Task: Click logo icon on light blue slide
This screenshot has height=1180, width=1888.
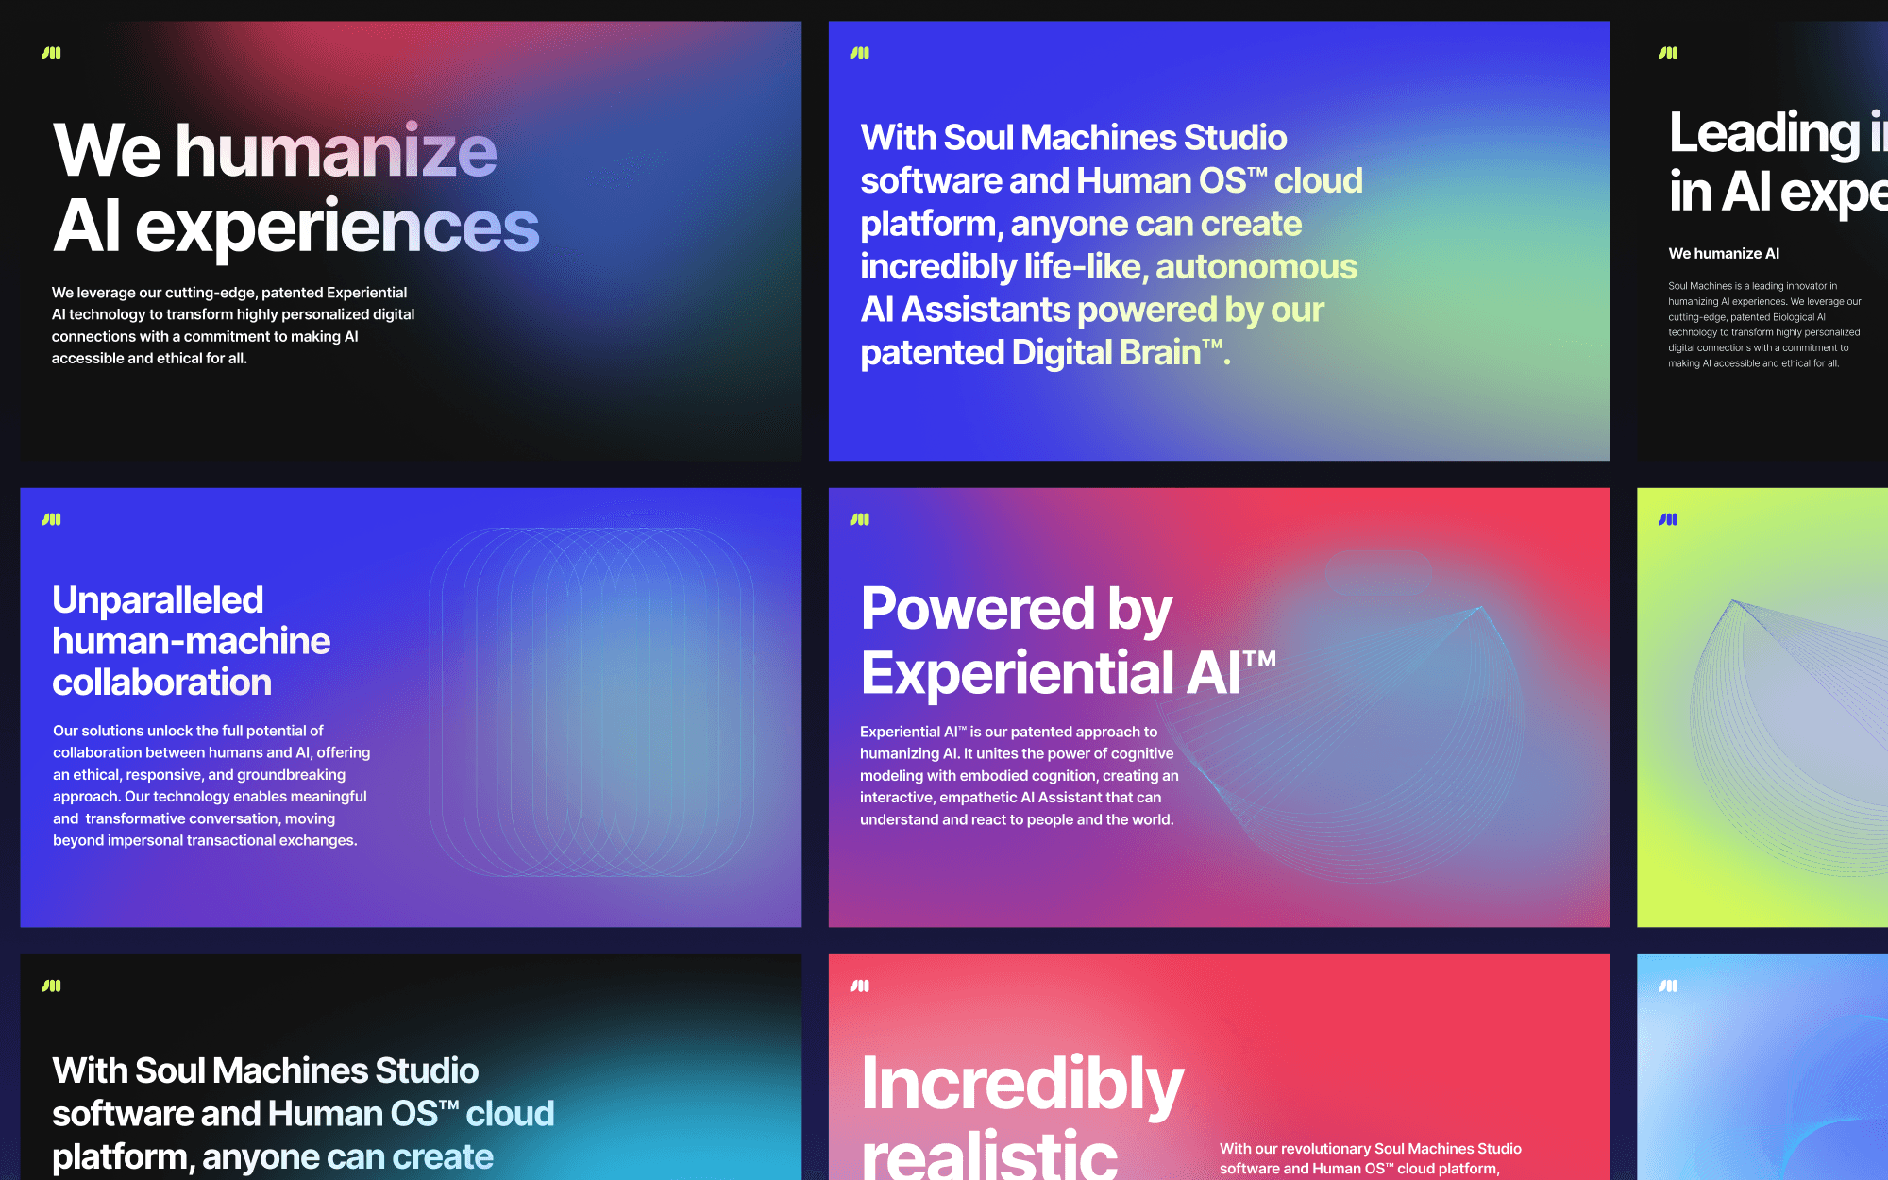Action: 1668,986
